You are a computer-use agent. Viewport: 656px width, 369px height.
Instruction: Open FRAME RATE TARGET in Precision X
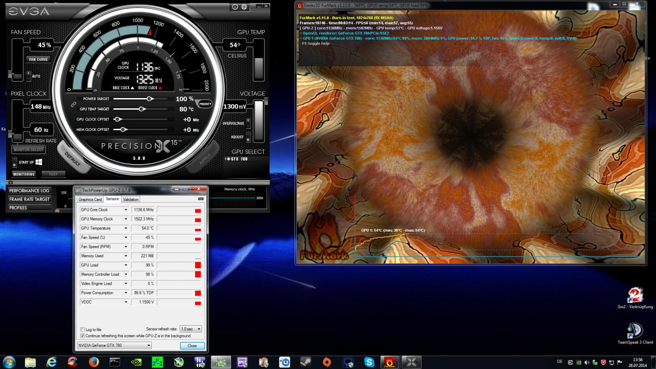29,199
